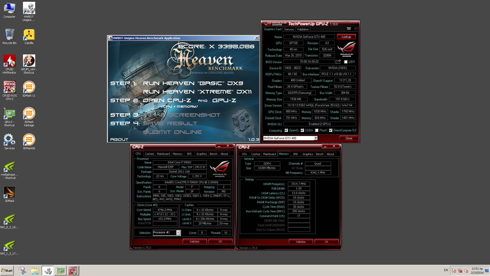Open the Computer desktop icon
This screenshot has height=276, width=490.
click(9, 10)
